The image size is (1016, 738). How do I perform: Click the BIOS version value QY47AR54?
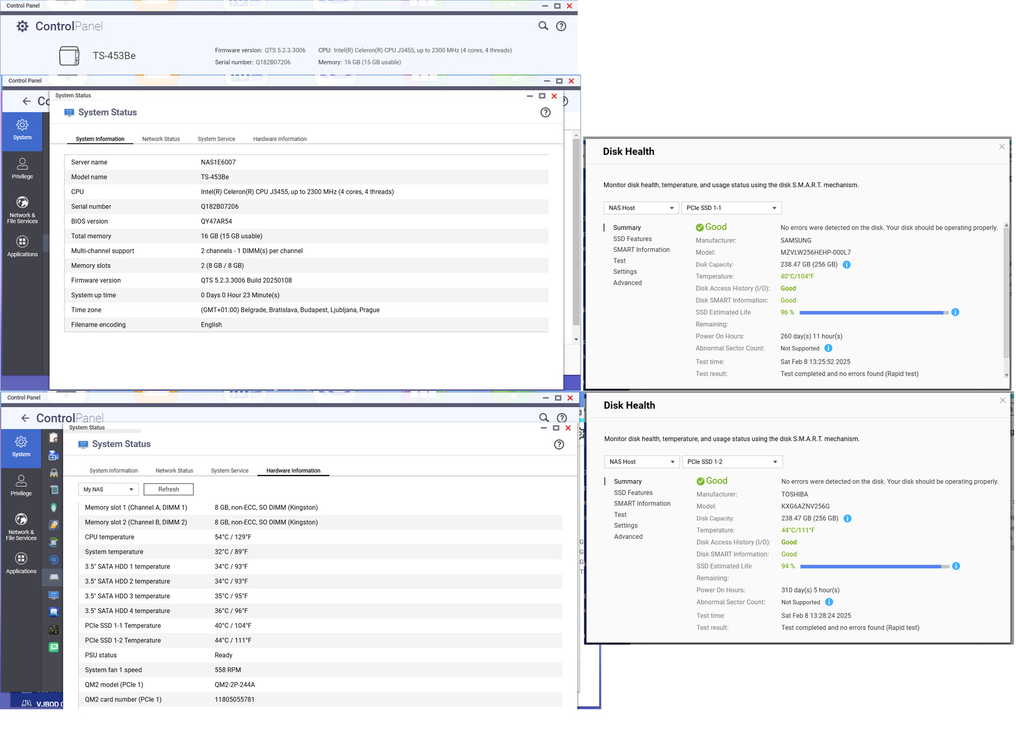pyautogui.click(x=216, y=221)
